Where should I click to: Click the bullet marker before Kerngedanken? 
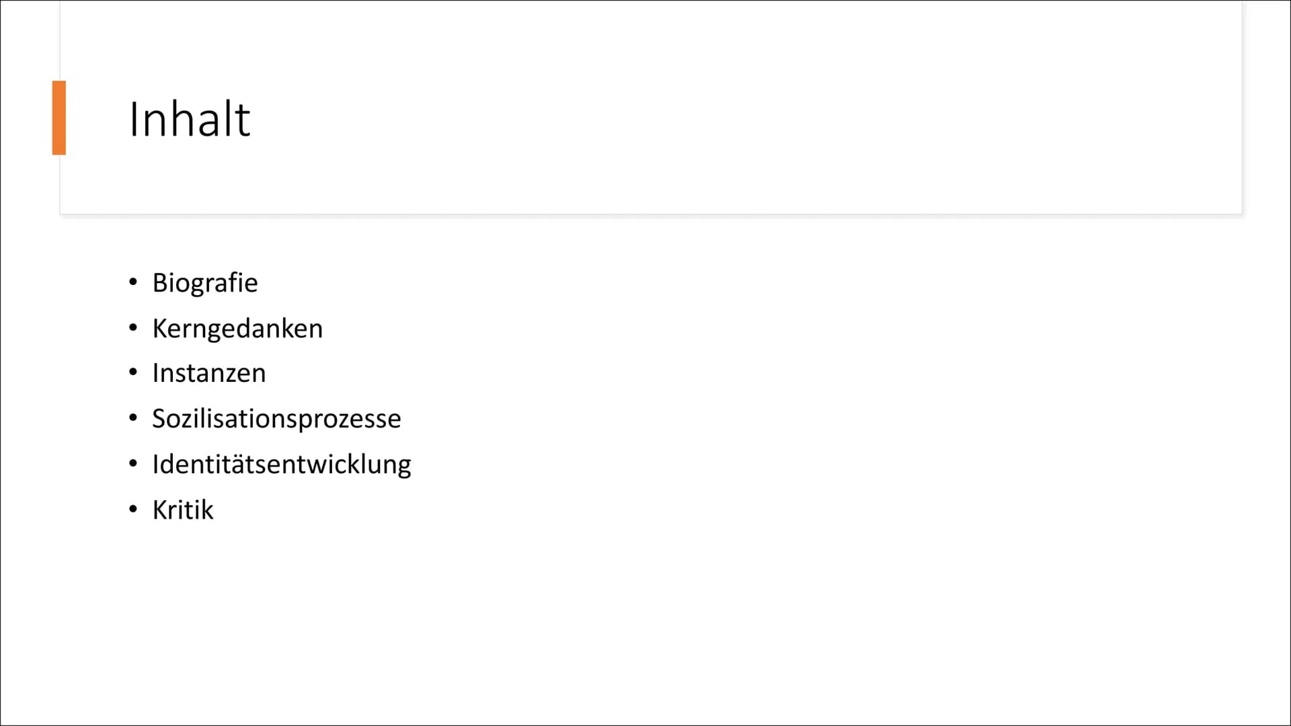click(x=133, y=327)
